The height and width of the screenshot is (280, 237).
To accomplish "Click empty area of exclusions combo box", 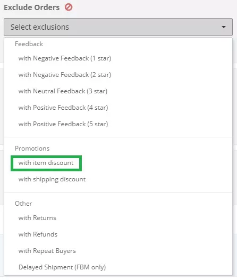I will pyautogui.click(x=143, y=27).
